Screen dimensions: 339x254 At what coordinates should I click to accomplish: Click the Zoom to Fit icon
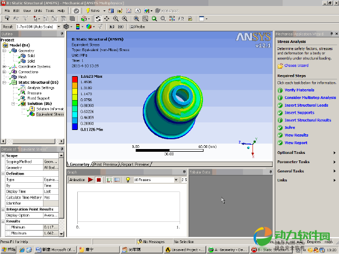136,19
